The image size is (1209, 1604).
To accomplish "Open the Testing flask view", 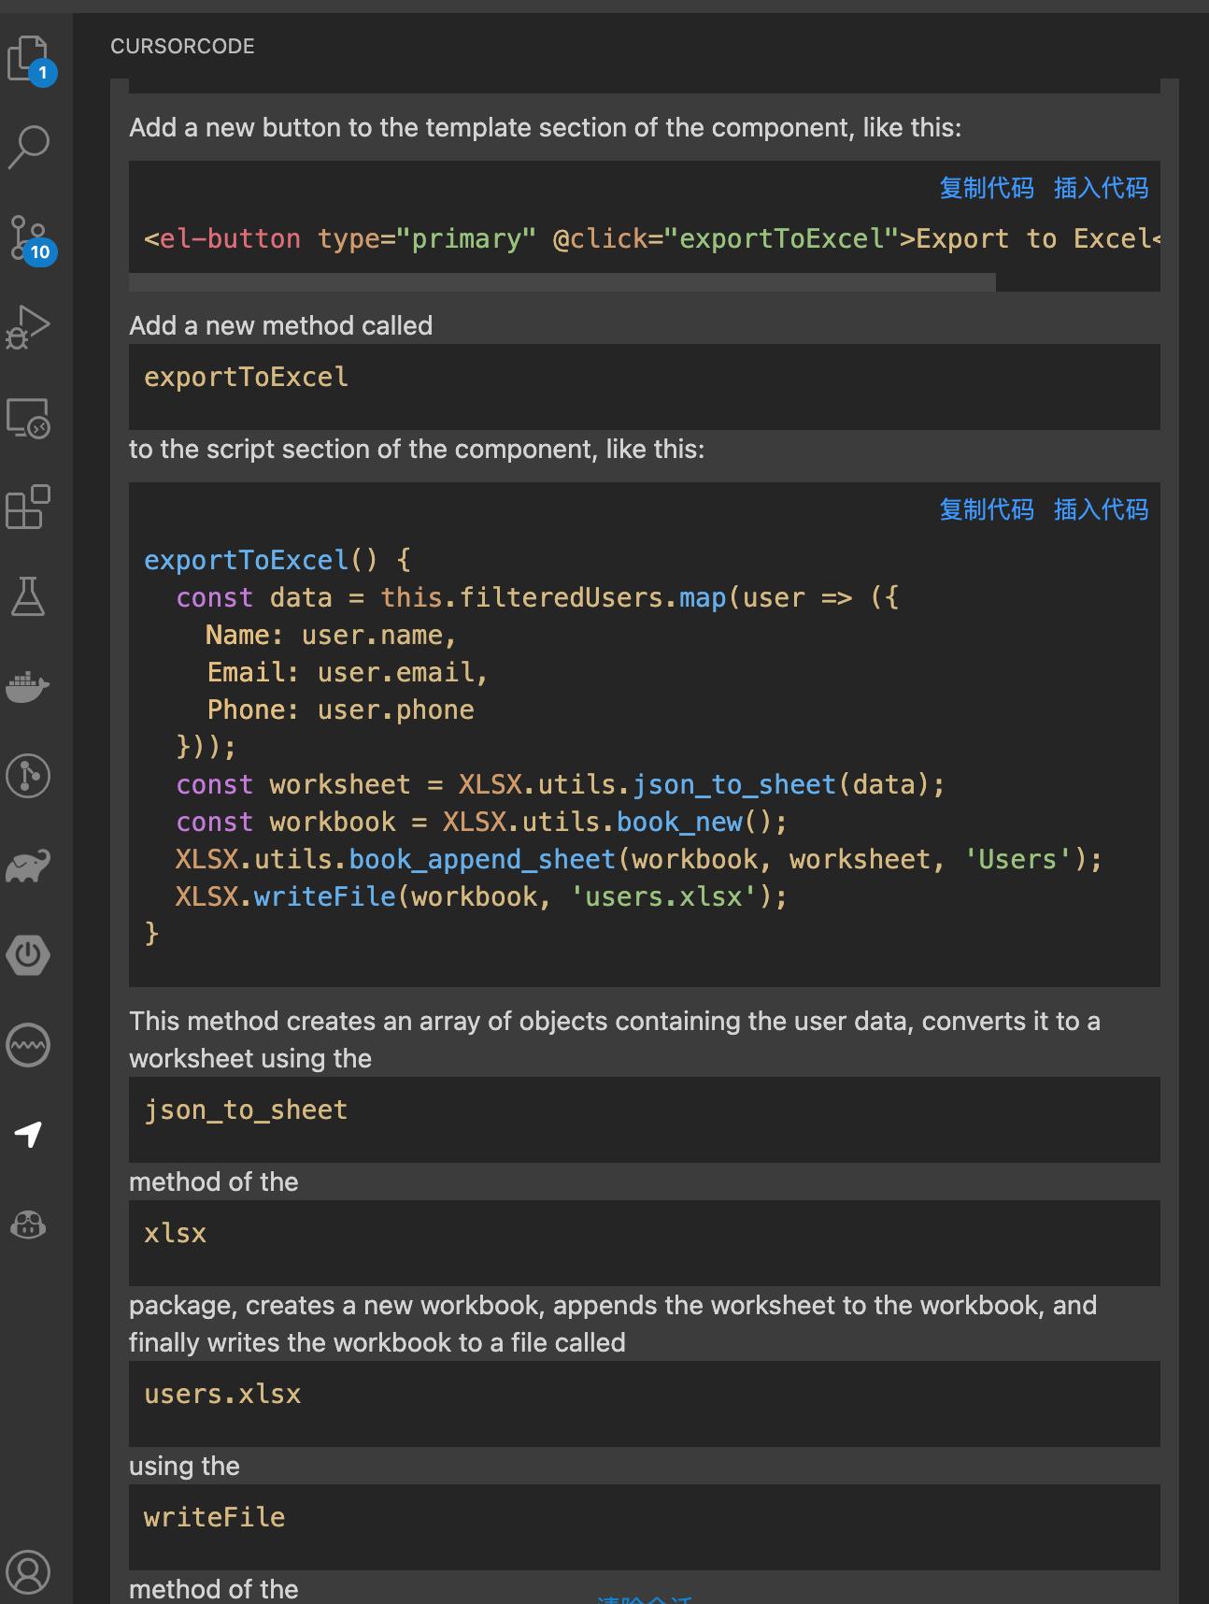I will point(29,596).
